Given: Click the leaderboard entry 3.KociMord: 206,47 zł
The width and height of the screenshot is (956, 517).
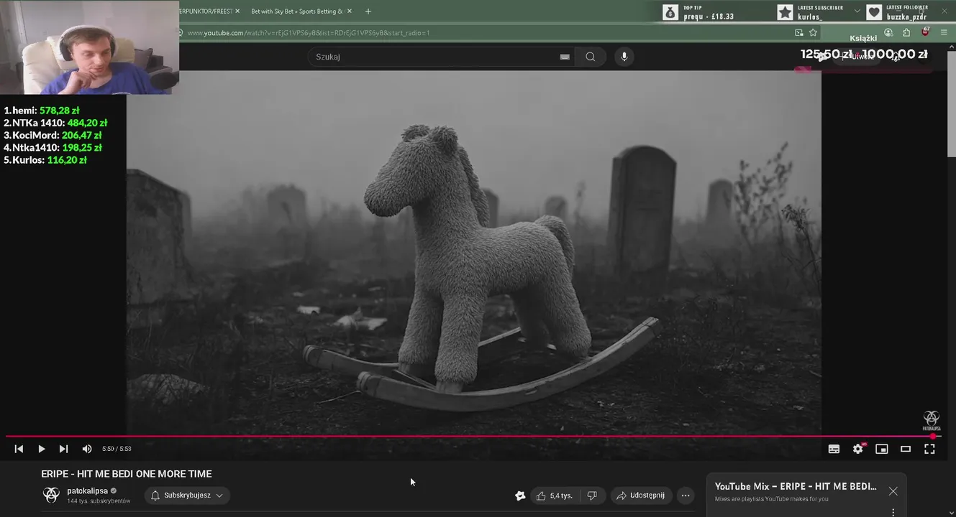Looking at the screenshot, I should point(53,135).
